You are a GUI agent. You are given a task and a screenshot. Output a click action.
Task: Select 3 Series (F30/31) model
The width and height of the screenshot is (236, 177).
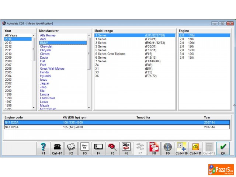[135, 46]
